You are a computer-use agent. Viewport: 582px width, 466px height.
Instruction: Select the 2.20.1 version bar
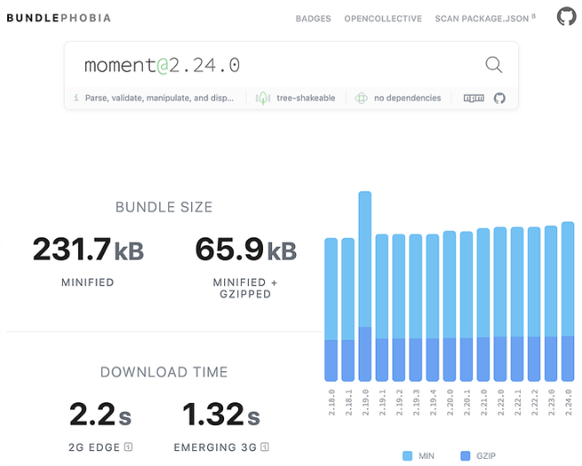[466, 307]
